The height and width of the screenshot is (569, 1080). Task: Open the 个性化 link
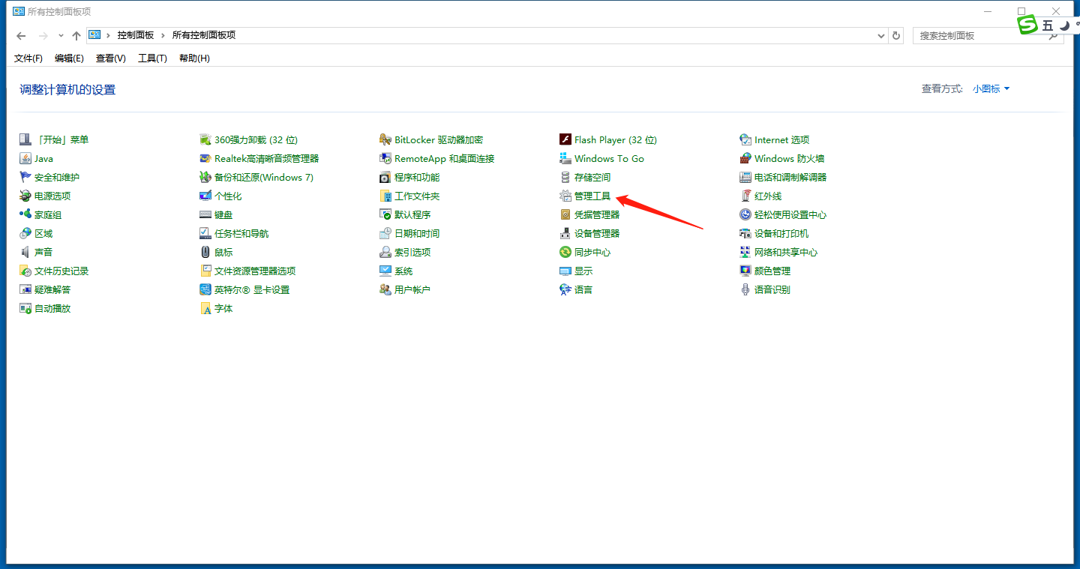(228, 196)
